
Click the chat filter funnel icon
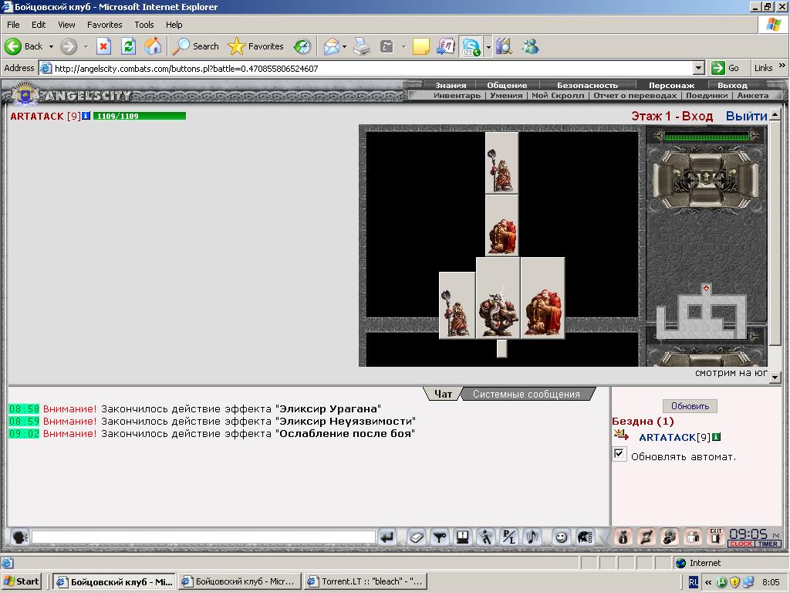440,537
